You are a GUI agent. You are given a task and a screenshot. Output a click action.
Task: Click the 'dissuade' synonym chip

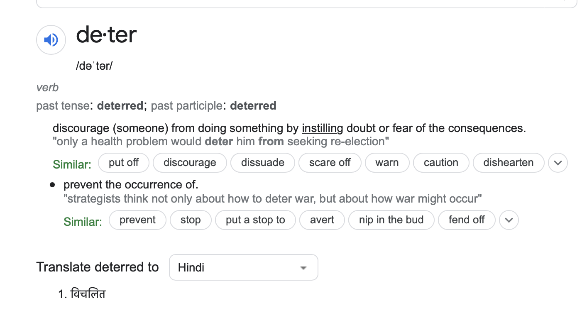[262, 163]
